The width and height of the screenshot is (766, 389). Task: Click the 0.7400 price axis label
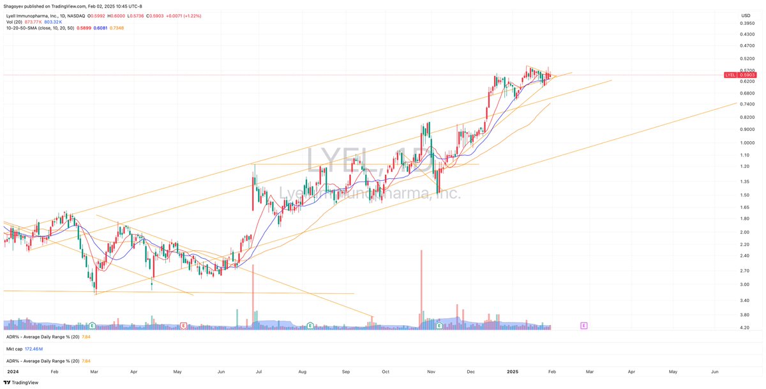pyautogui.click(x=747, y=104)
